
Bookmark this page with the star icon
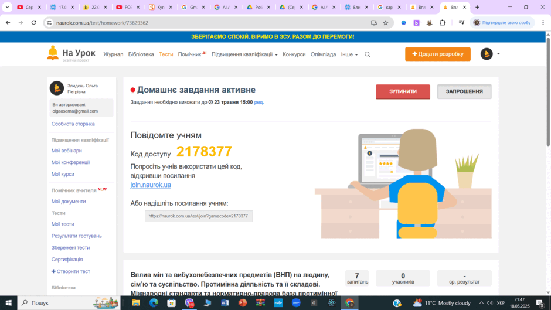[x=386, y=23]
